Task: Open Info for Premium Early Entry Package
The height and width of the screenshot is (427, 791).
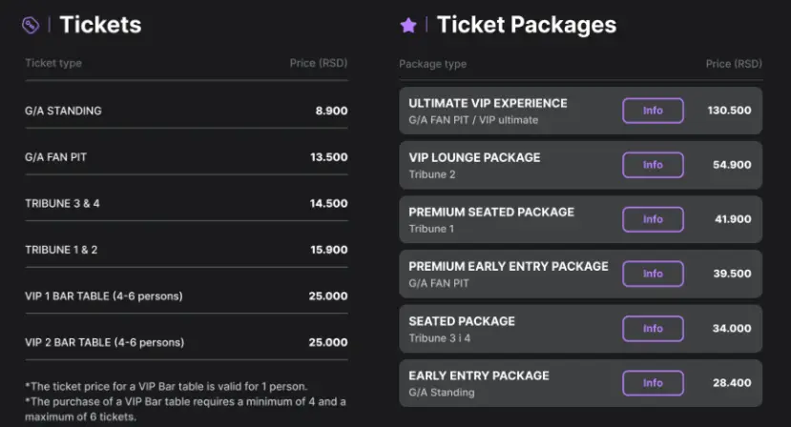Action: click(653, 274)
